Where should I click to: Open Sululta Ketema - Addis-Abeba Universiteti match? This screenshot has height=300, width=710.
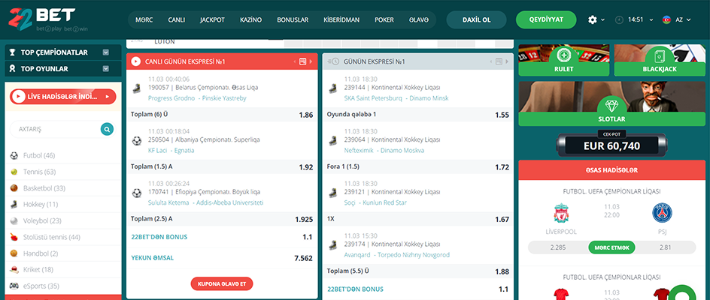205,202
